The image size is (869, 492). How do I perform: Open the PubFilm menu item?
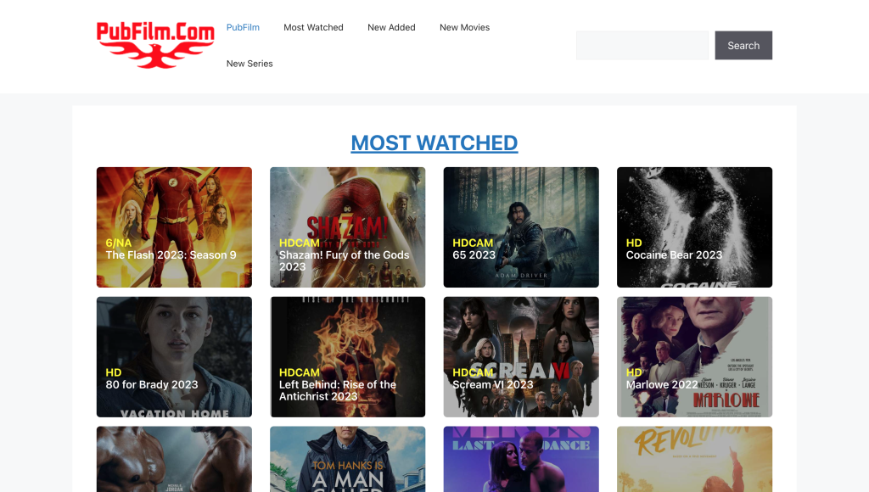click(x=243, y=27)
